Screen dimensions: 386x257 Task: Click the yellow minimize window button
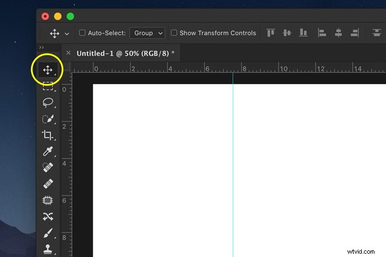click(x=58, y=17)
